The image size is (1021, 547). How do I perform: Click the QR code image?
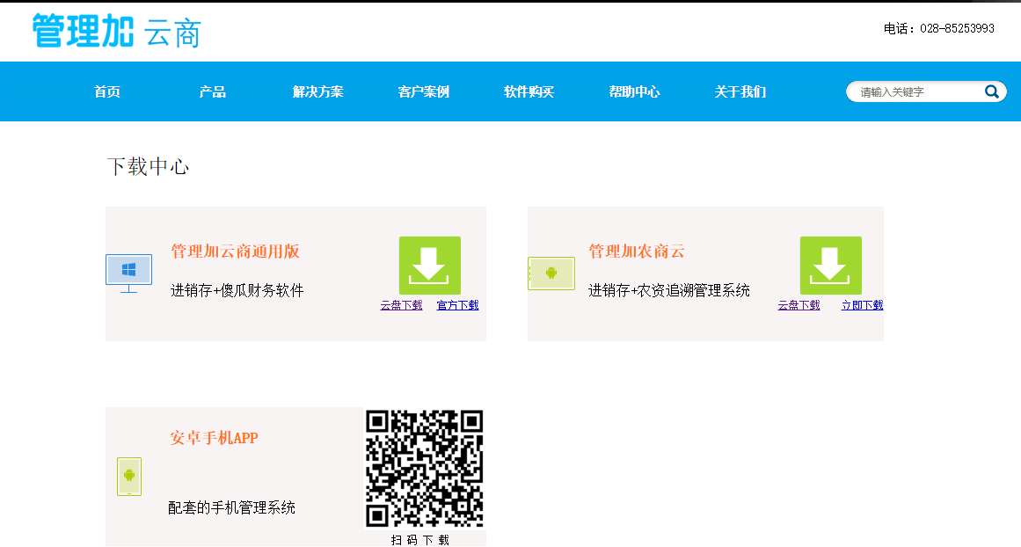[424, 468]
